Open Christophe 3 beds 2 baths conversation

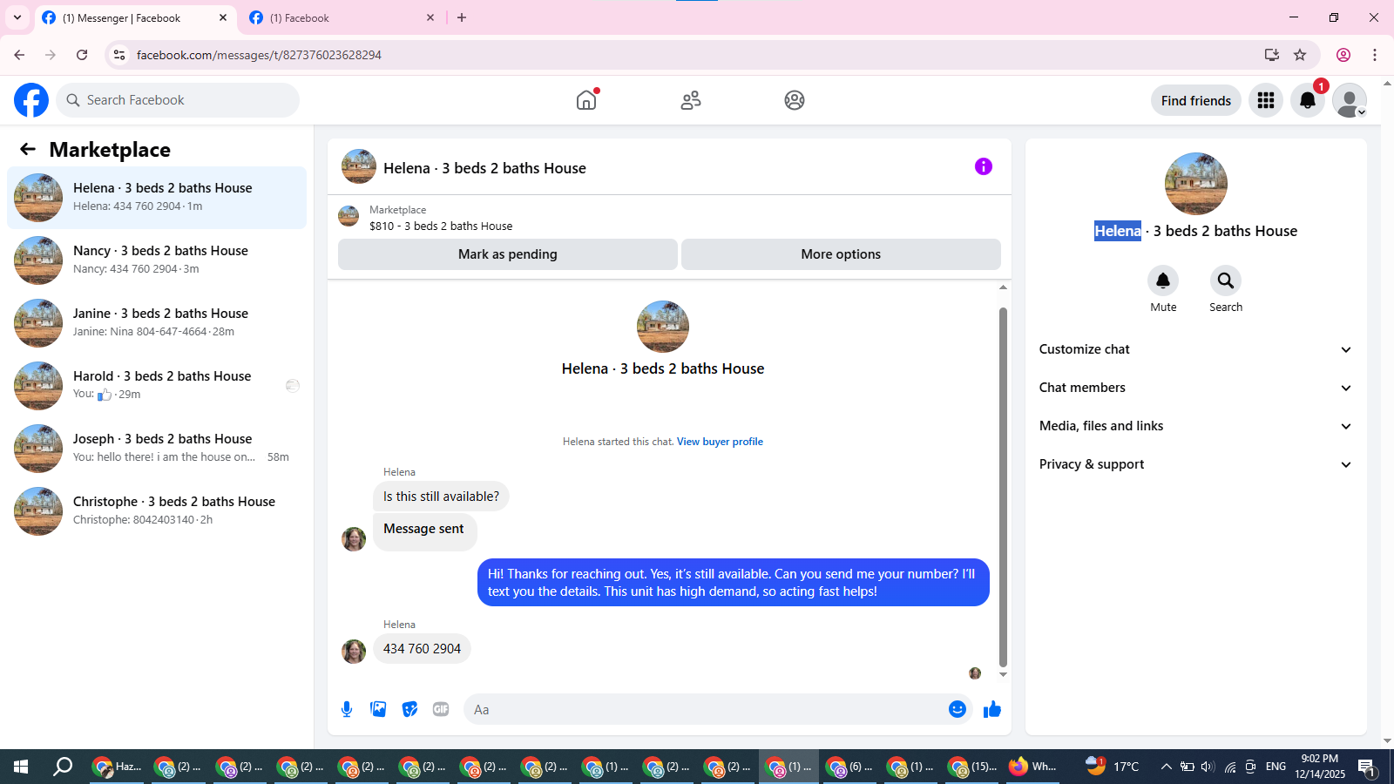157,510
